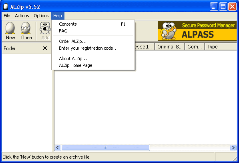Sort by the Original Size column header
The height and width of the screenshot is (163, 239).
170,47
